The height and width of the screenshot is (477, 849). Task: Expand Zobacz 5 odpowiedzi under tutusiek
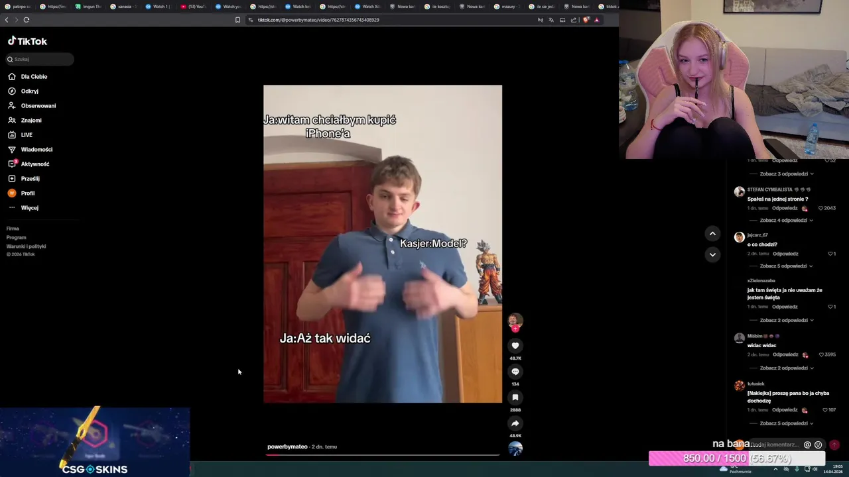tap(787, 423)
